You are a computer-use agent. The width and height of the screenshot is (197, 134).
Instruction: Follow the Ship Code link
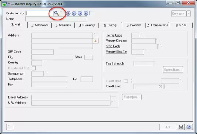tap(113, 46)
